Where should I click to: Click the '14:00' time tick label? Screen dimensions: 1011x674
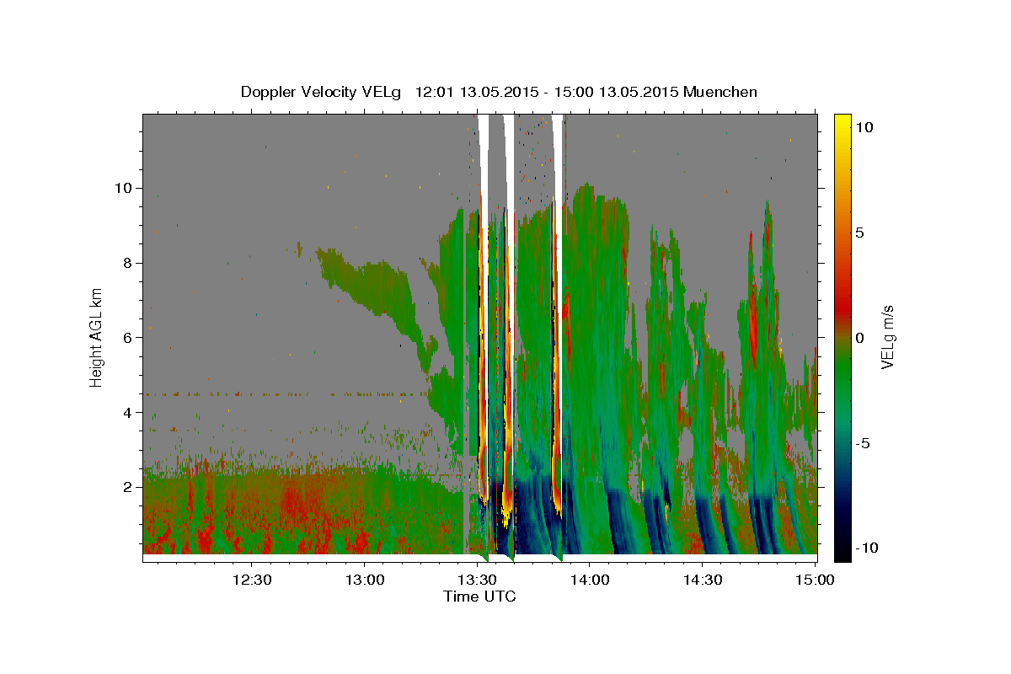[590, 580]
